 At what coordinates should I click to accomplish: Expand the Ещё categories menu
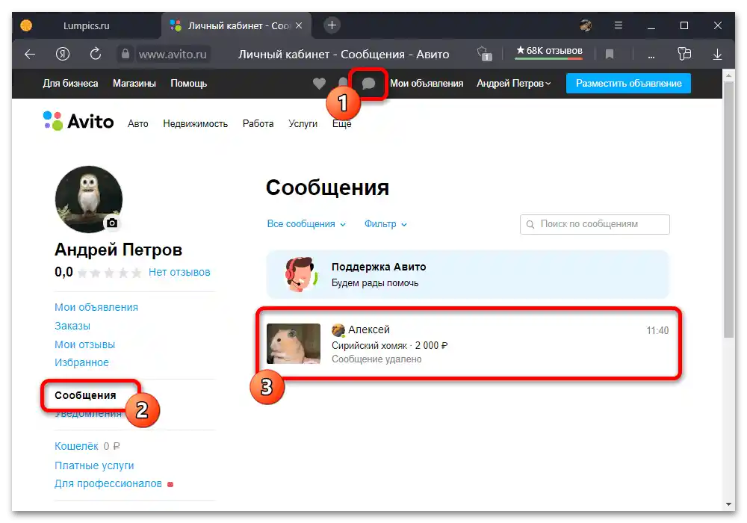[341, 124]
